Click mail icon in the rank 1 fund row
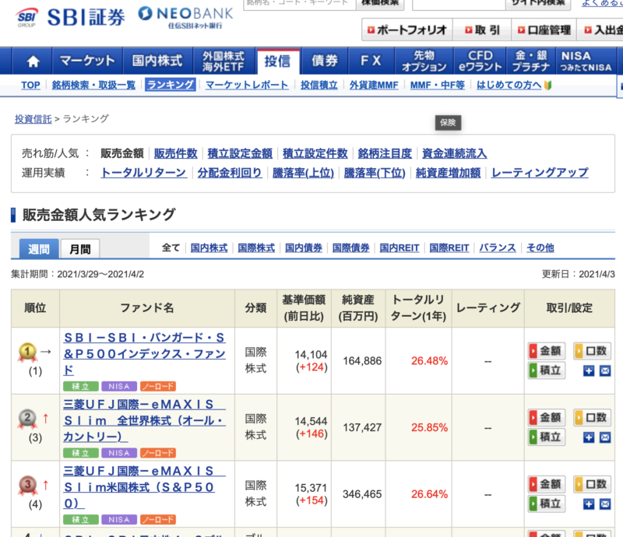The height and width of the screenshot is (537, 623). (x=605, y=371)
